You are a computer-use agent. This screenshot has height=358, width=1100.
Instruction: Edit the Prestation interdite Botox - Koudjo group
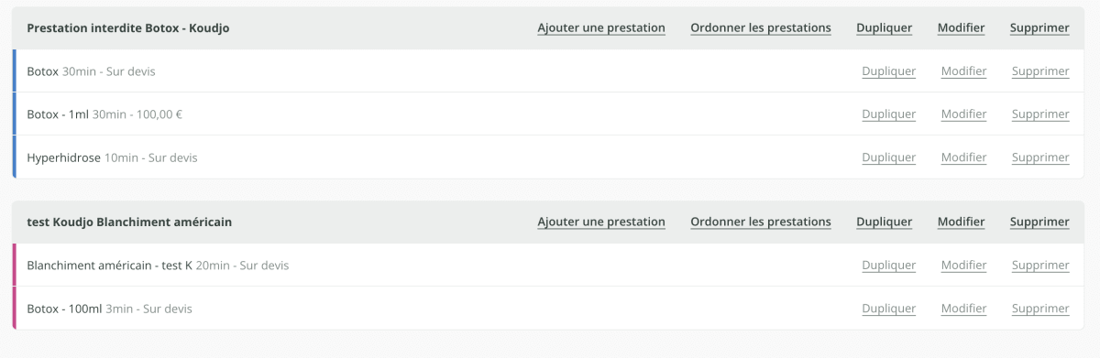coord(961,27)
